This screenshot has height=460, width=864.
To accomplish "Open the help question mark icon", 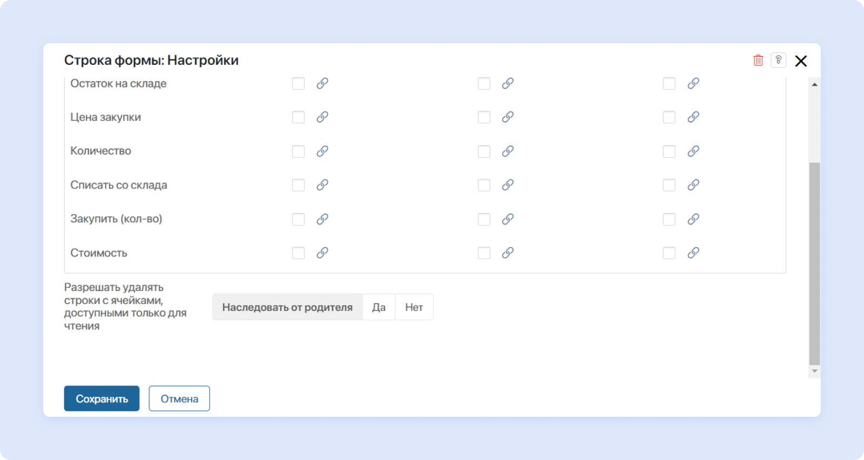I will [778, 60].
